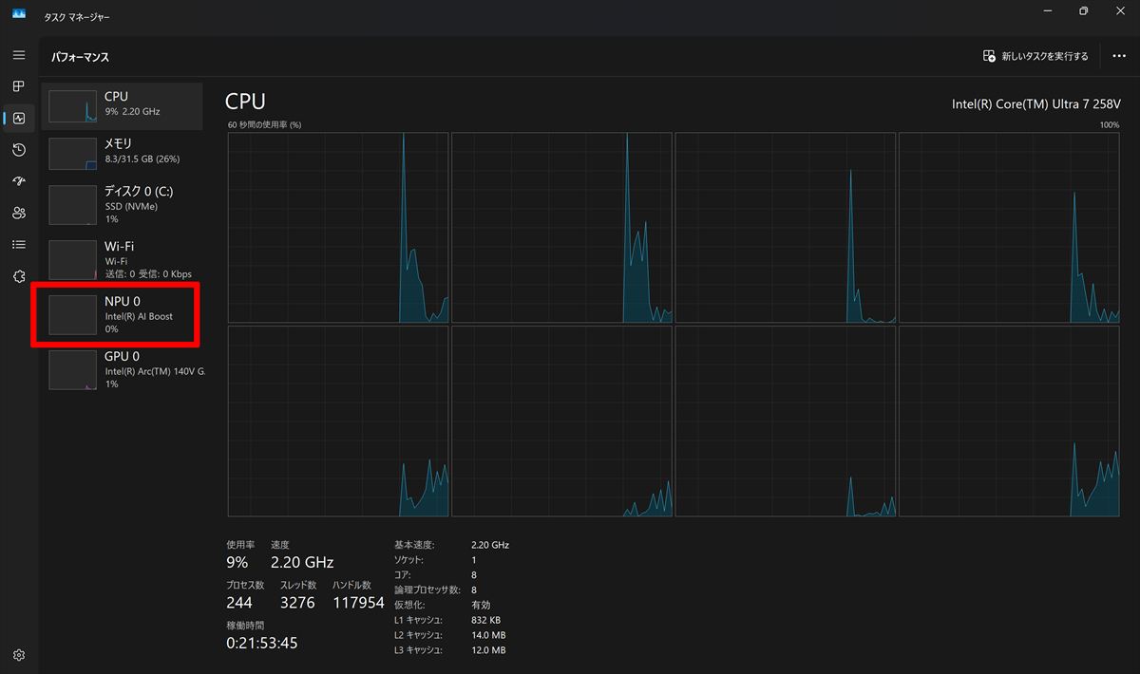
Task: Open the Details list page icon
Action: 19,244
